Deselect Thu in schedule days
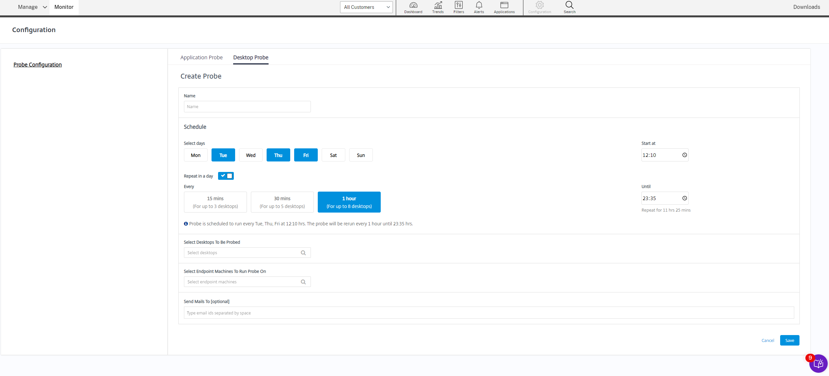829x376 pixels. click(278, 155)
